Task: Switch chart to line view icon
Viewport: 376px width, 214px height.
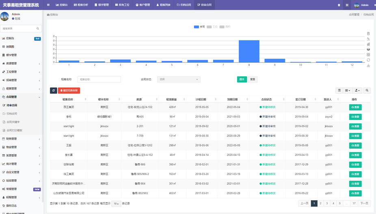Action: click(368, 39)
